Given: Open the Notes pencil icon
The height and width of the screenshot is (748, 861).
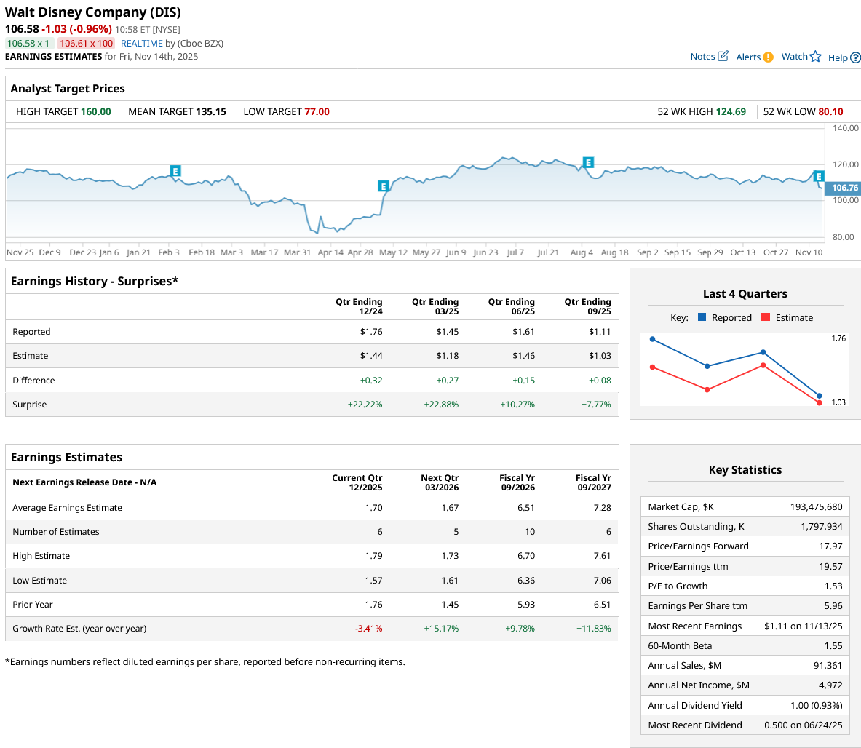Looking at the screenshot, I should click(x=723, y=56).
